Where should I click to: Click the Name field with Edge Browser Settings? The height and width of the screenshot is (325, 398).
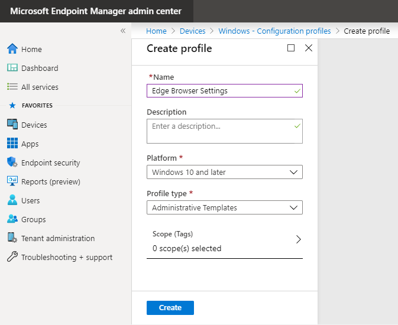click(225, 90)
